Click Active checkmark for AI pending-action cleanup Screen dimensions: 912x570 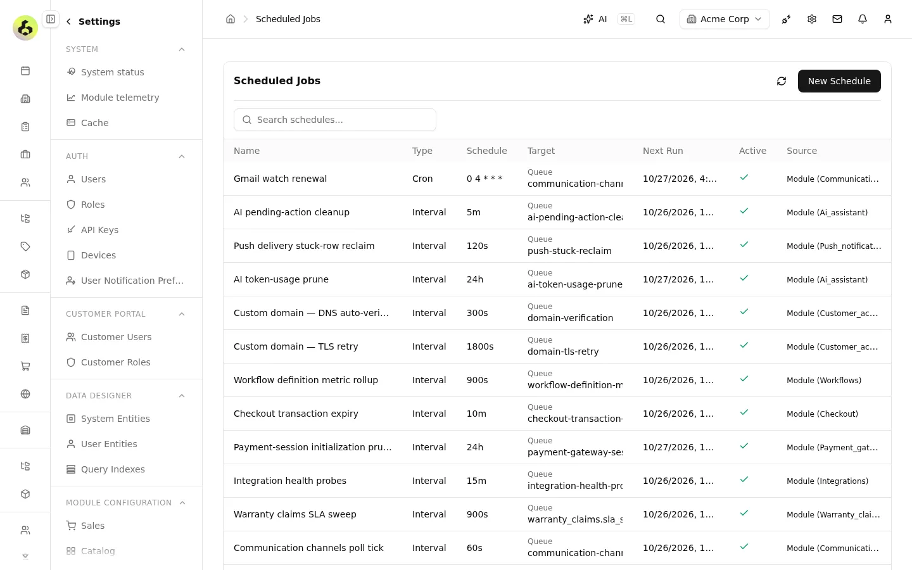(744, 211)
